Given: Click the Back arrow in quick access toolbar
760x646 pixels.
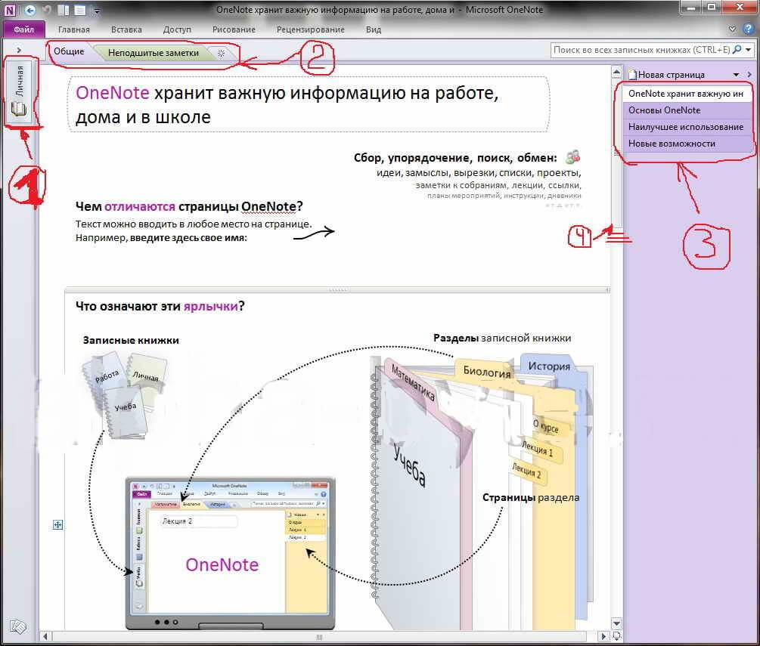Looking at the screenshot, I should 29,11.
